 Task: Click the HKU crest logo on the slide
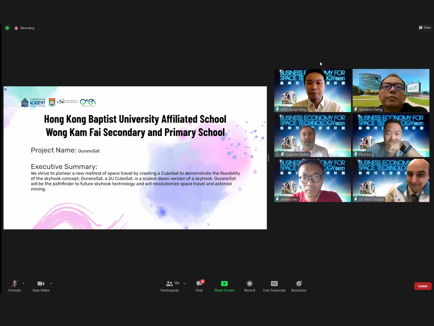(52, 102)
